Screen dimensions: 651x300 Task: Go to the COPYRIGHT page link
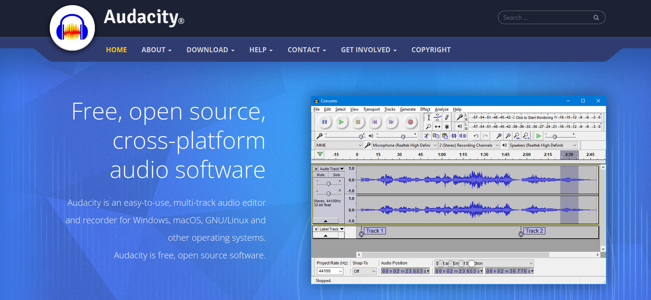(x=431, y=50)
